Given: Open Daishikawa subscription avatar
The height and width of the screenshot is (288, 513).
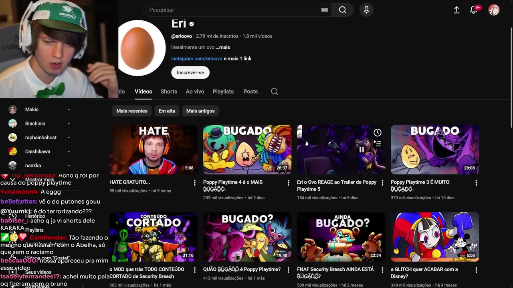Looking at the screenshot, I should (13, 152).
